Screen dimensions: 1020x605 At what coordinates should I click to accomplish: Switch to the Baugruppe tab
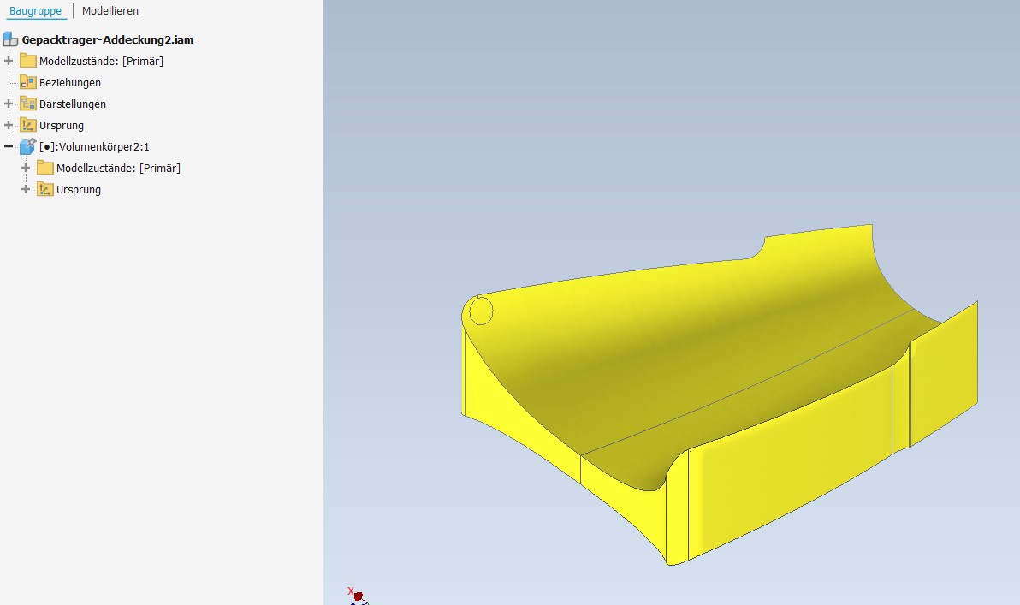pyautogui.click(x=36, y=11)
